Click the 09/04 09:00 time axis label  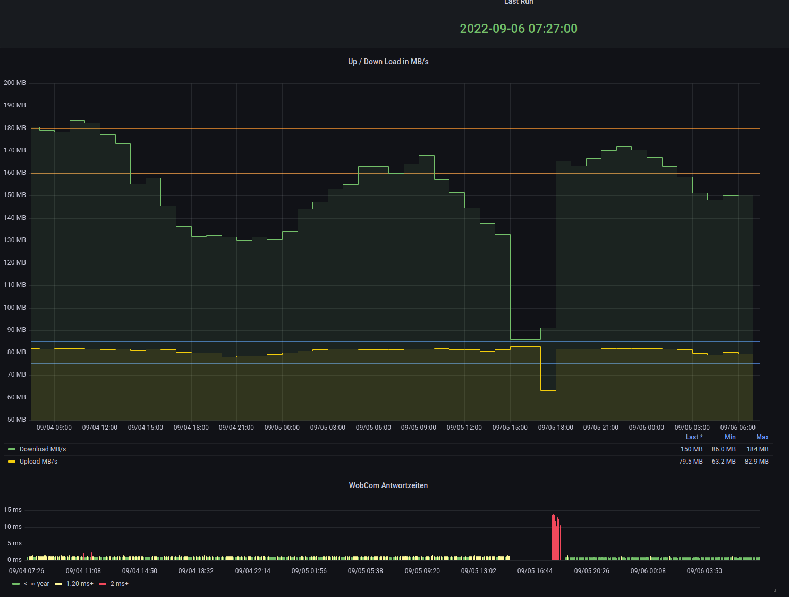(x=54, y=428)
